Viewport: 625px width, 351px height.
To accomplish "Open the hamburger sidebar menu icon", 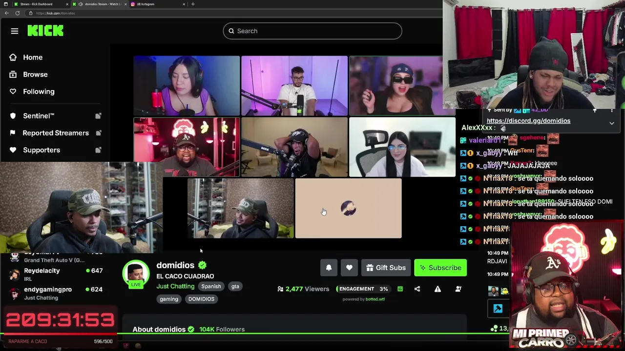I will tap(15, 31).
